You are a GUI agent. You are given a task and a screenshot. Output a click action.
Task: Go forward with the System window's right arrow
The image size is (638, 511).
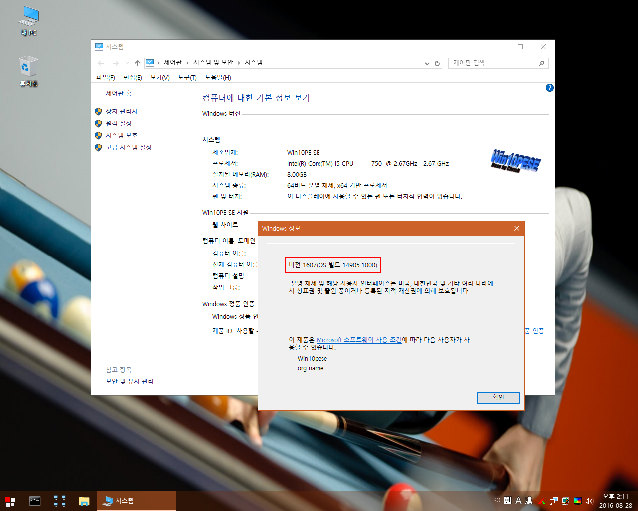pyautogui.click(x=115, y=63)
